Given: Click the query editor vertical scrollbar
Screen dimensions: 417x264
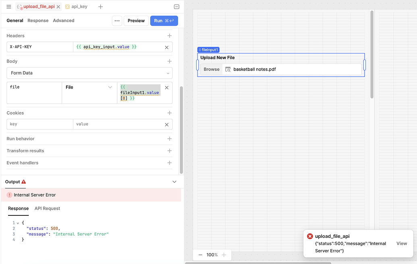Looking at the screenshot, I should tap(181, 130).
